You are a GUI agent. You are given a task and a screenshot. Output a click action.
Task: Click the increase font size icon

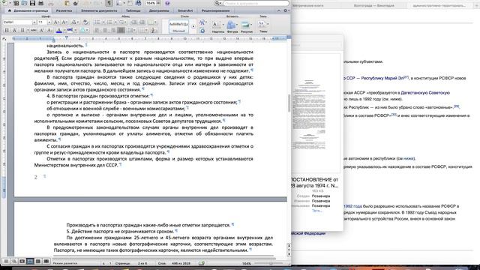pos(56,22)
